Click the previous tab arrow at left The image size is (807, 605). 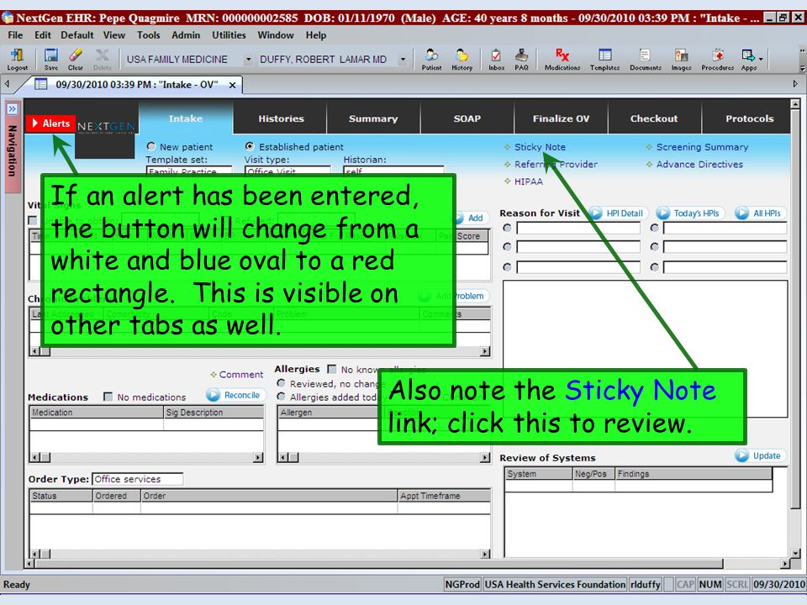8,83
